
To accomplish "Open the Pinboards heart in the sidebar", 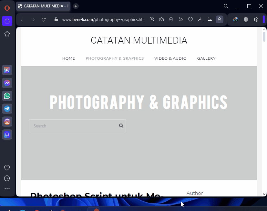I will pos(7,168).
